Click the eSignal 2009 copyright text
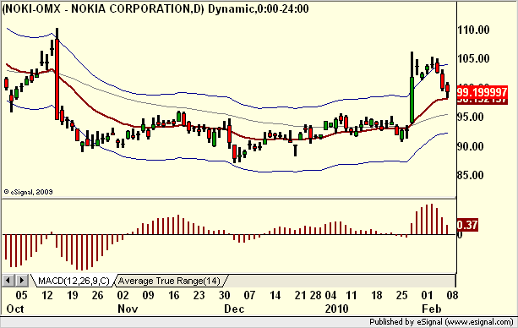The height and width of the screenshot is (328, 518). click(x=29, y=192)
